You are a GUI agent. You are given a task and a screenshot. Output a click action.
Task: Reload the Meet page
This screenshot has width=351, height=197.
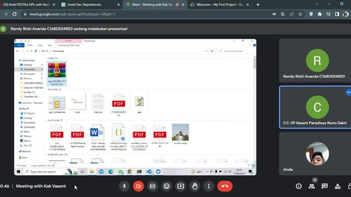pyautogui.click(x=15, y=14)
